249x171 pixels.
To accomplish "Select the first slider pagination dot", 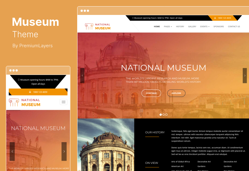I will click(x=161, y=114).
